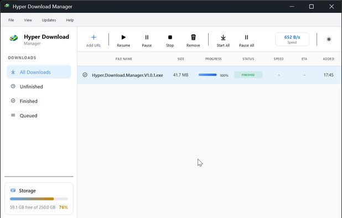The width and height of the screenshot is (342, 218).
Task: Click the Start All download icon
Action: (223, 38)
